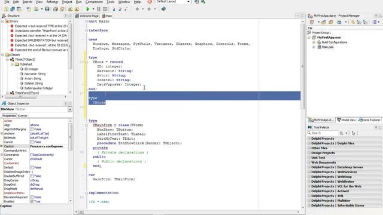Toggle the DoubleBuffered checkbox
Viewport: 383px width, 215px height.
tap(32, 176)
